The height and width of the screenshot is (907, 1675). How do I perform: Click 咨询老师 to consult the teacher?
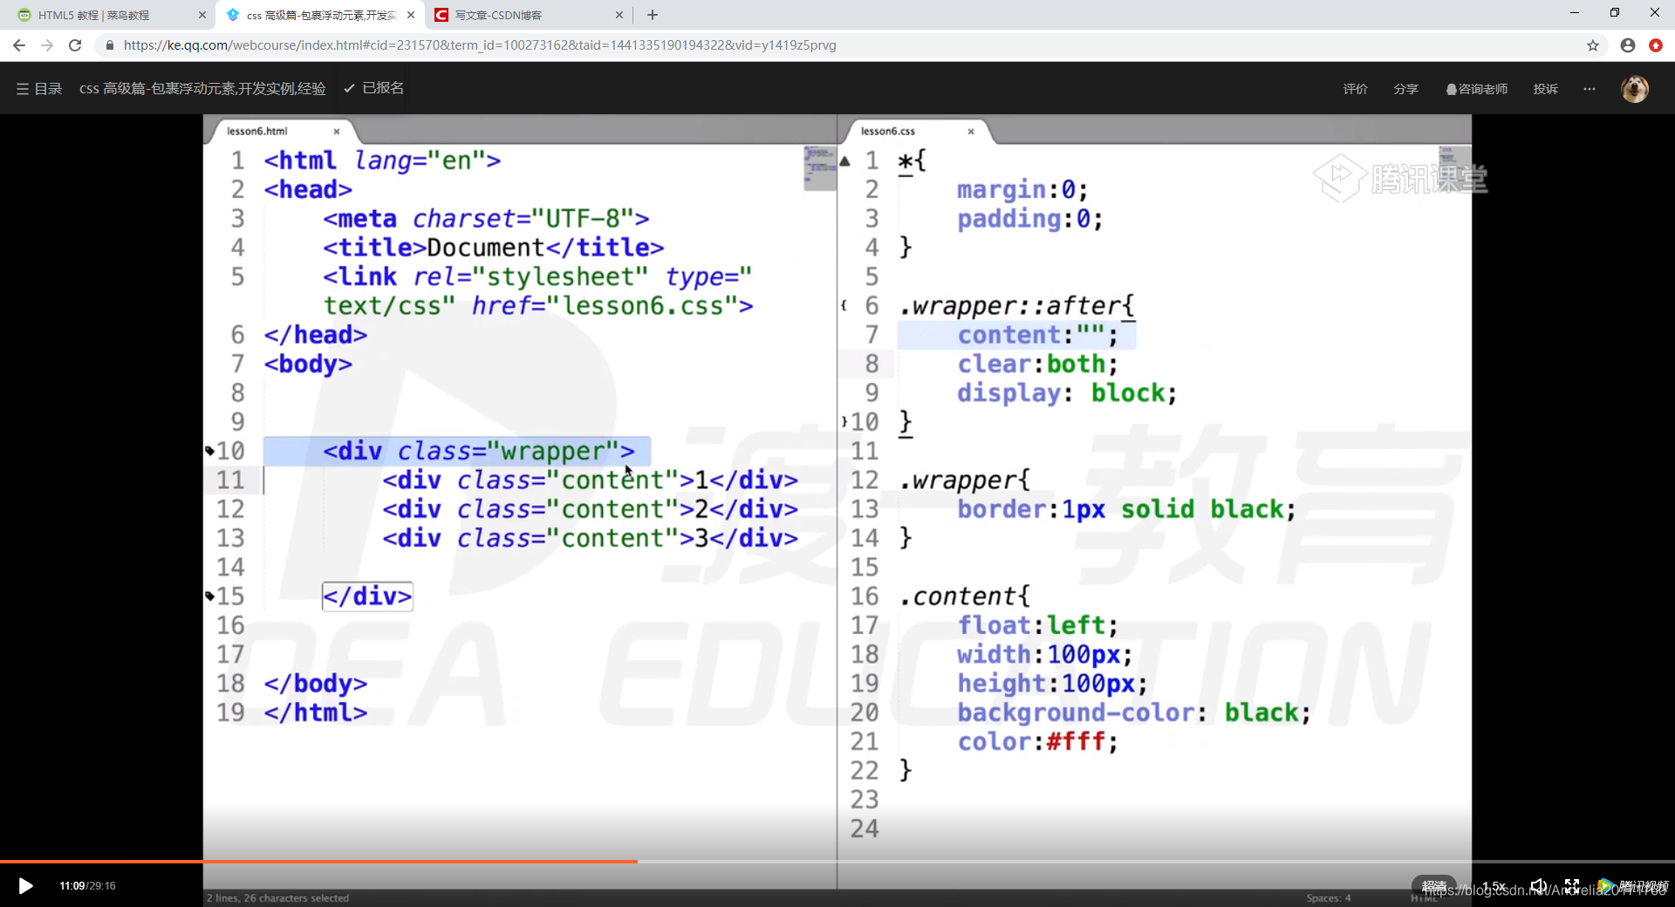pos(1477,89)
